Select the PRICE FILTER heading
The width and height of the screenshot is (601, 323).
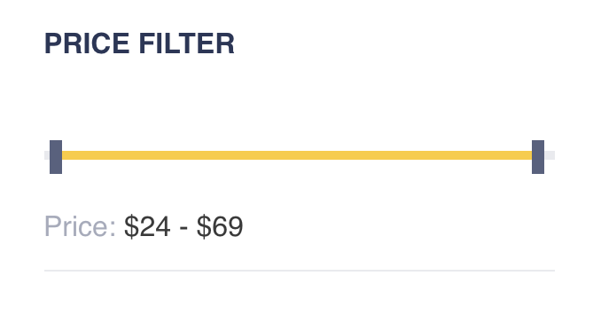(x=139, y=43)
